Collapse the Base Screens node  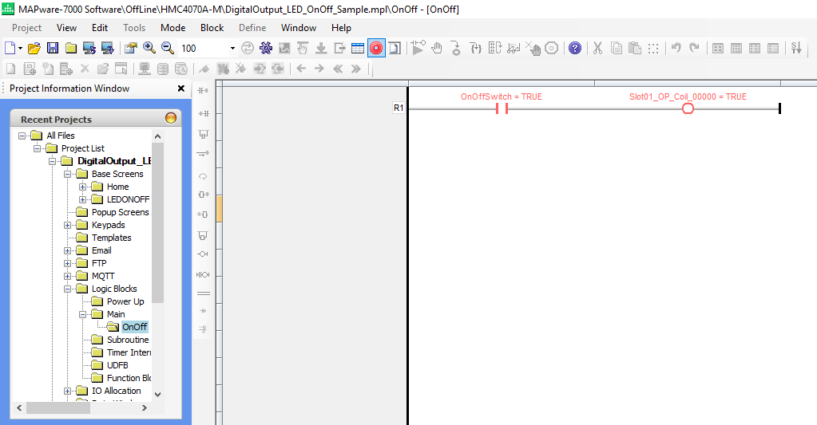[x=68, y=174]
